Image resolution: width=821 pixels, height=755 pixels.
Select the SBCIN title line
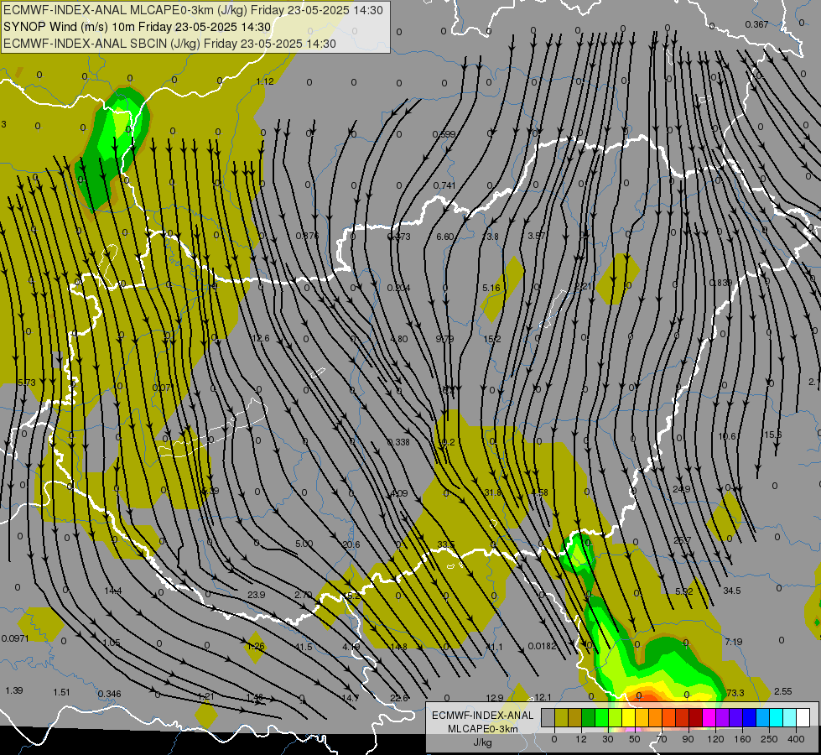pyautogui.click(x=169, y=44)
